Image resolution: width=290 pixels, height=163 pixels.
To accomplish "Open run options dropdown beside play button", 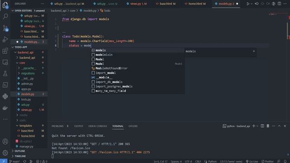I will [x=251, y=4].
